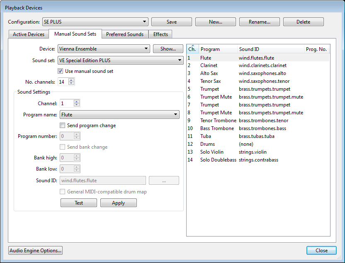
Task: Enable the Send program change checkbox
Action: coord(63,125)
